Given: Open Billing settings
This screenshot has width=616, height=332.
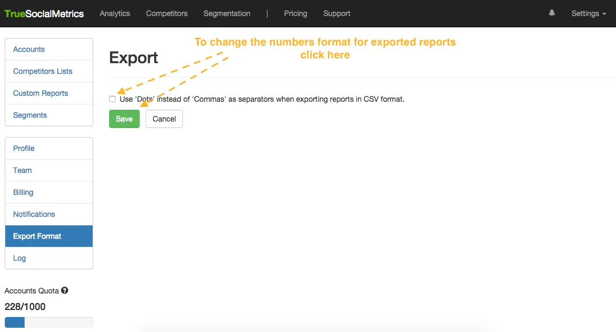Looking at the screenshot, I should 23,192.
